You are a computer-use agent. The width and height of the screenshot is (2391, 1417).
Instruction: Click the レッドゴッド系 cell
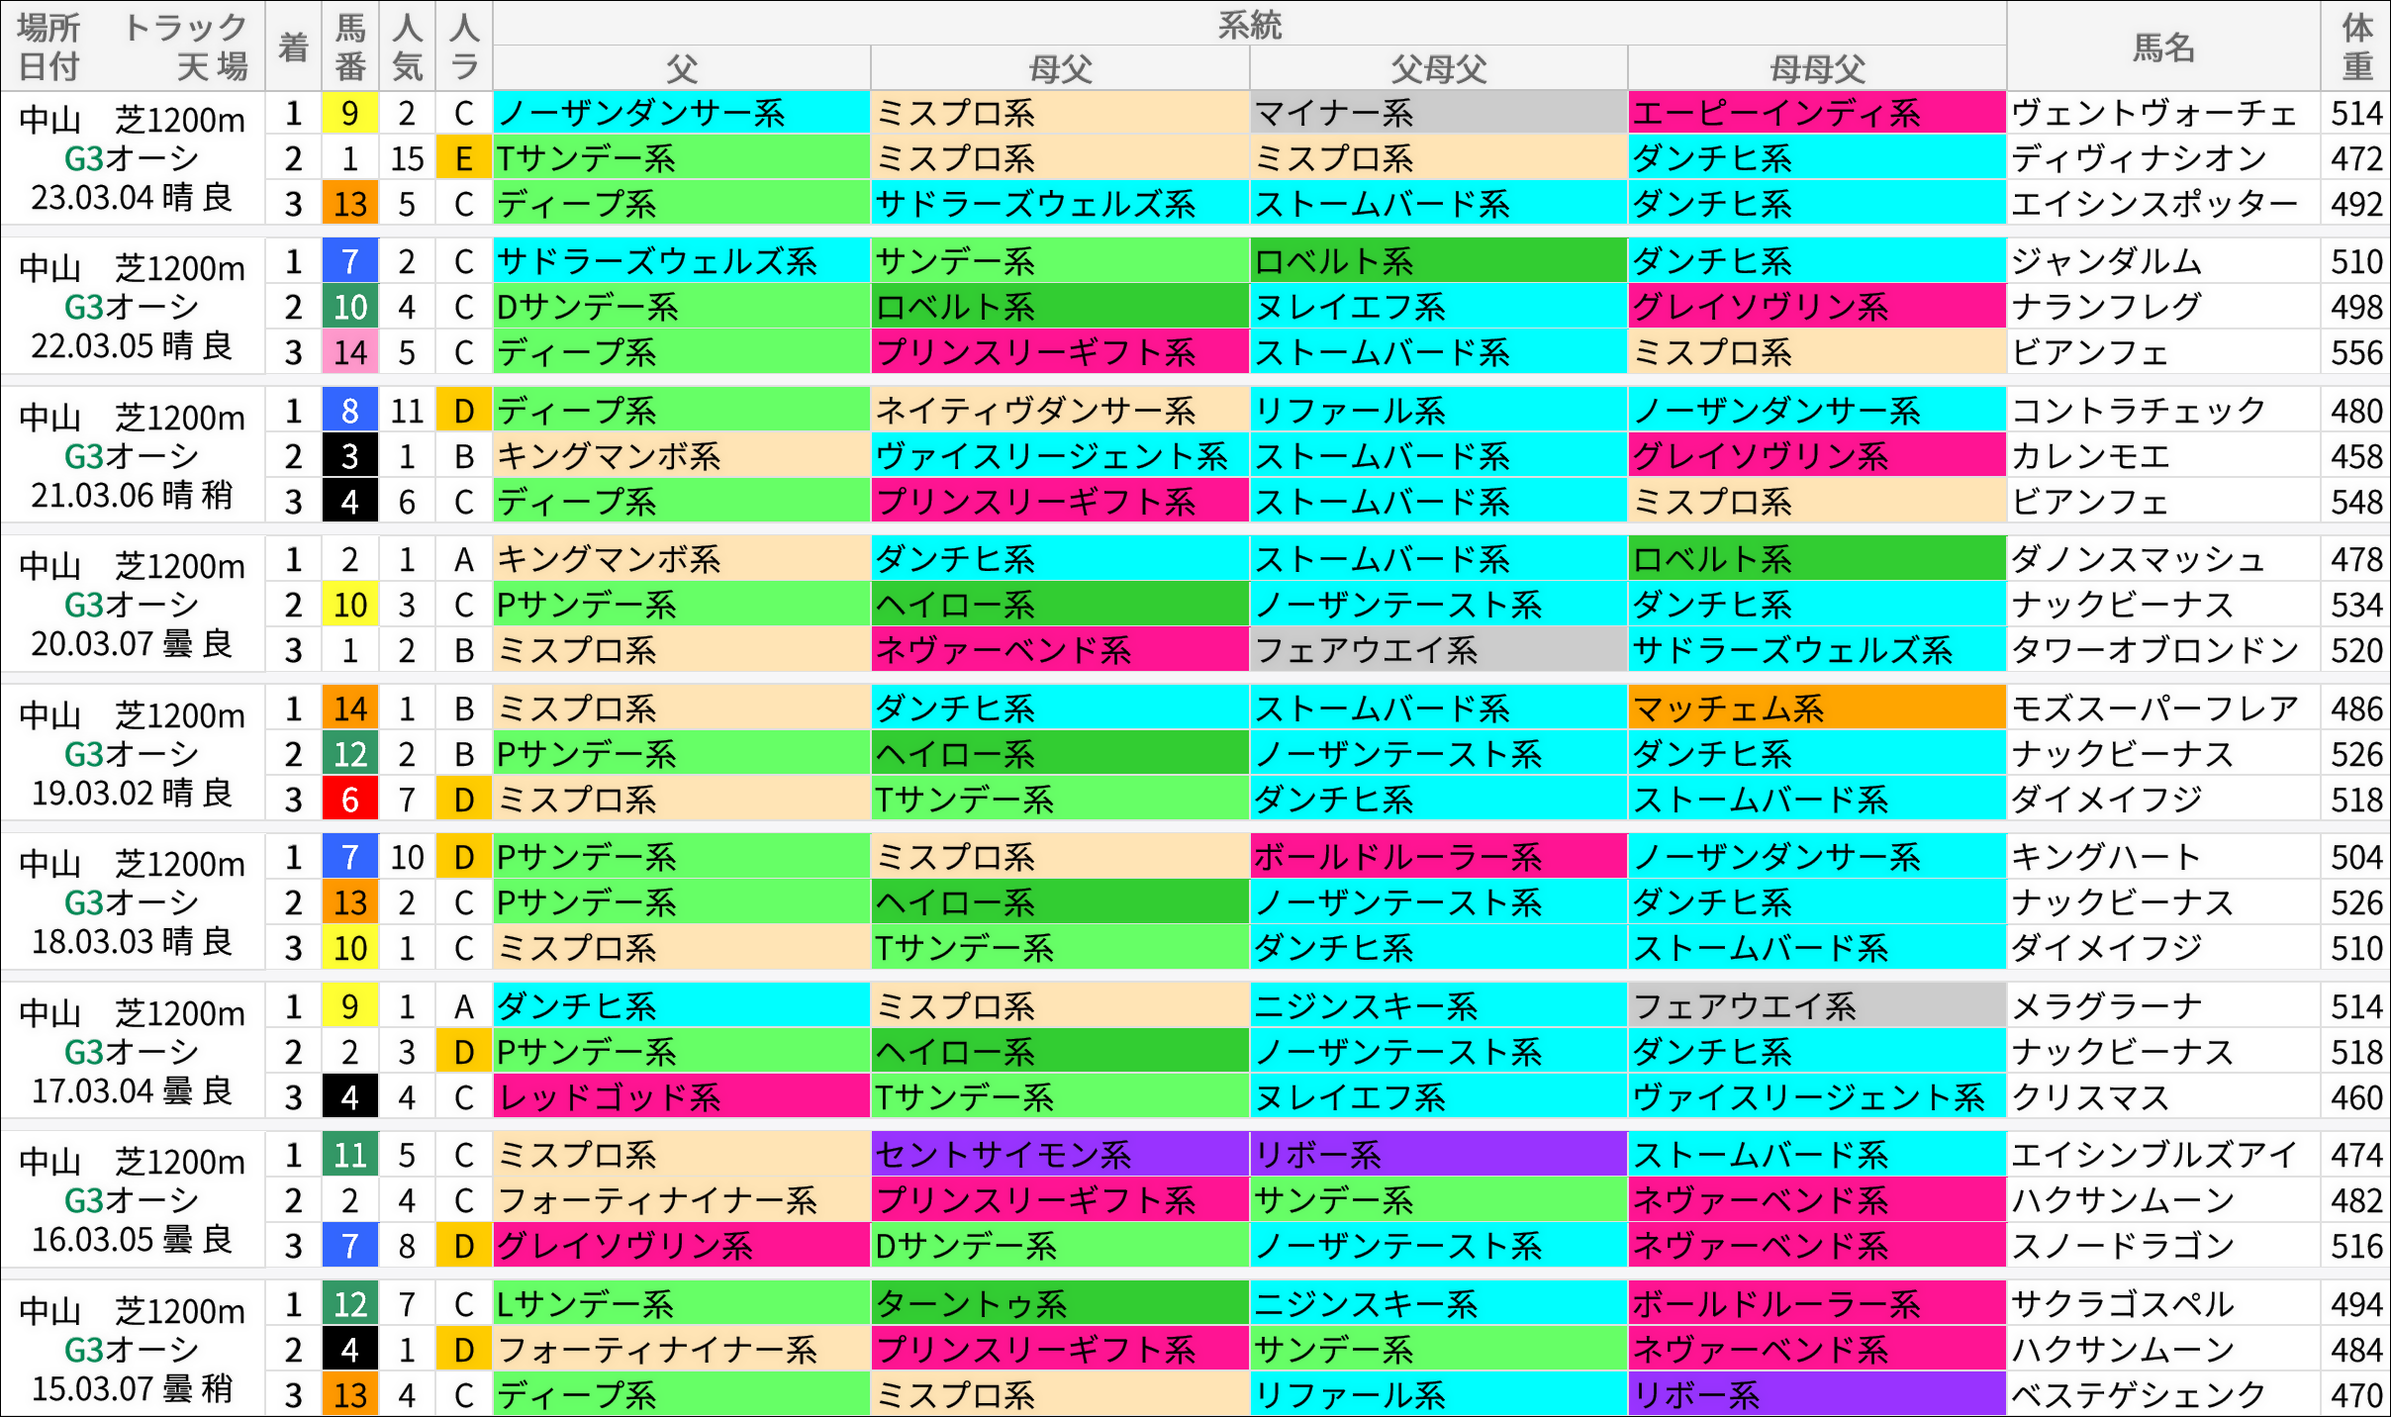682,1098
